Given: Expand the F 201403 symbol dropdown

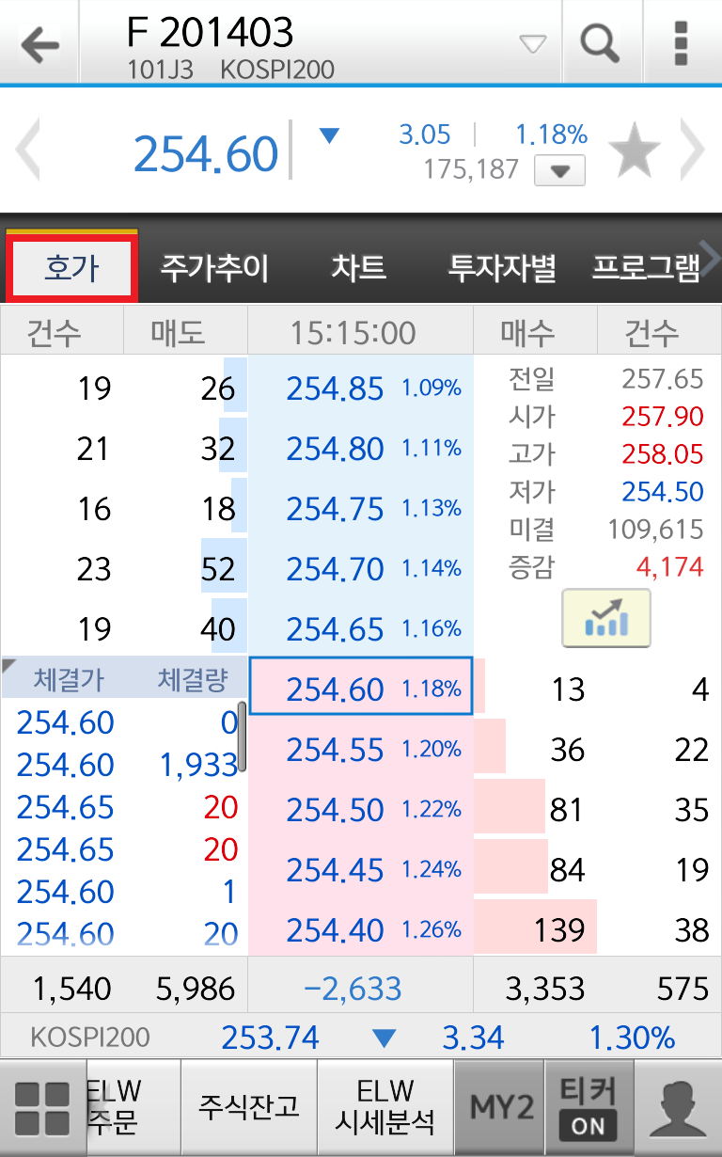Looking at the screenshot, I should tap(532, 44).
